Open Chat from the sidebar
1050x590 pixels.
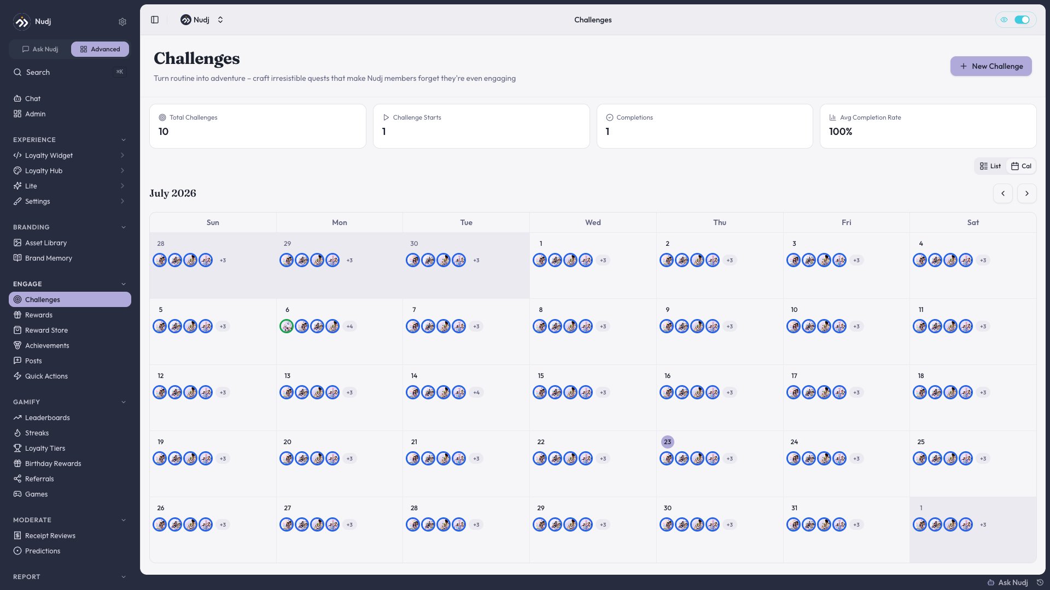point(70,99)
